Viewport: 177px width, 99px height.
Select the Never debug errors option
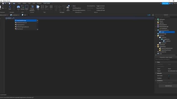[x=74, y=6]
